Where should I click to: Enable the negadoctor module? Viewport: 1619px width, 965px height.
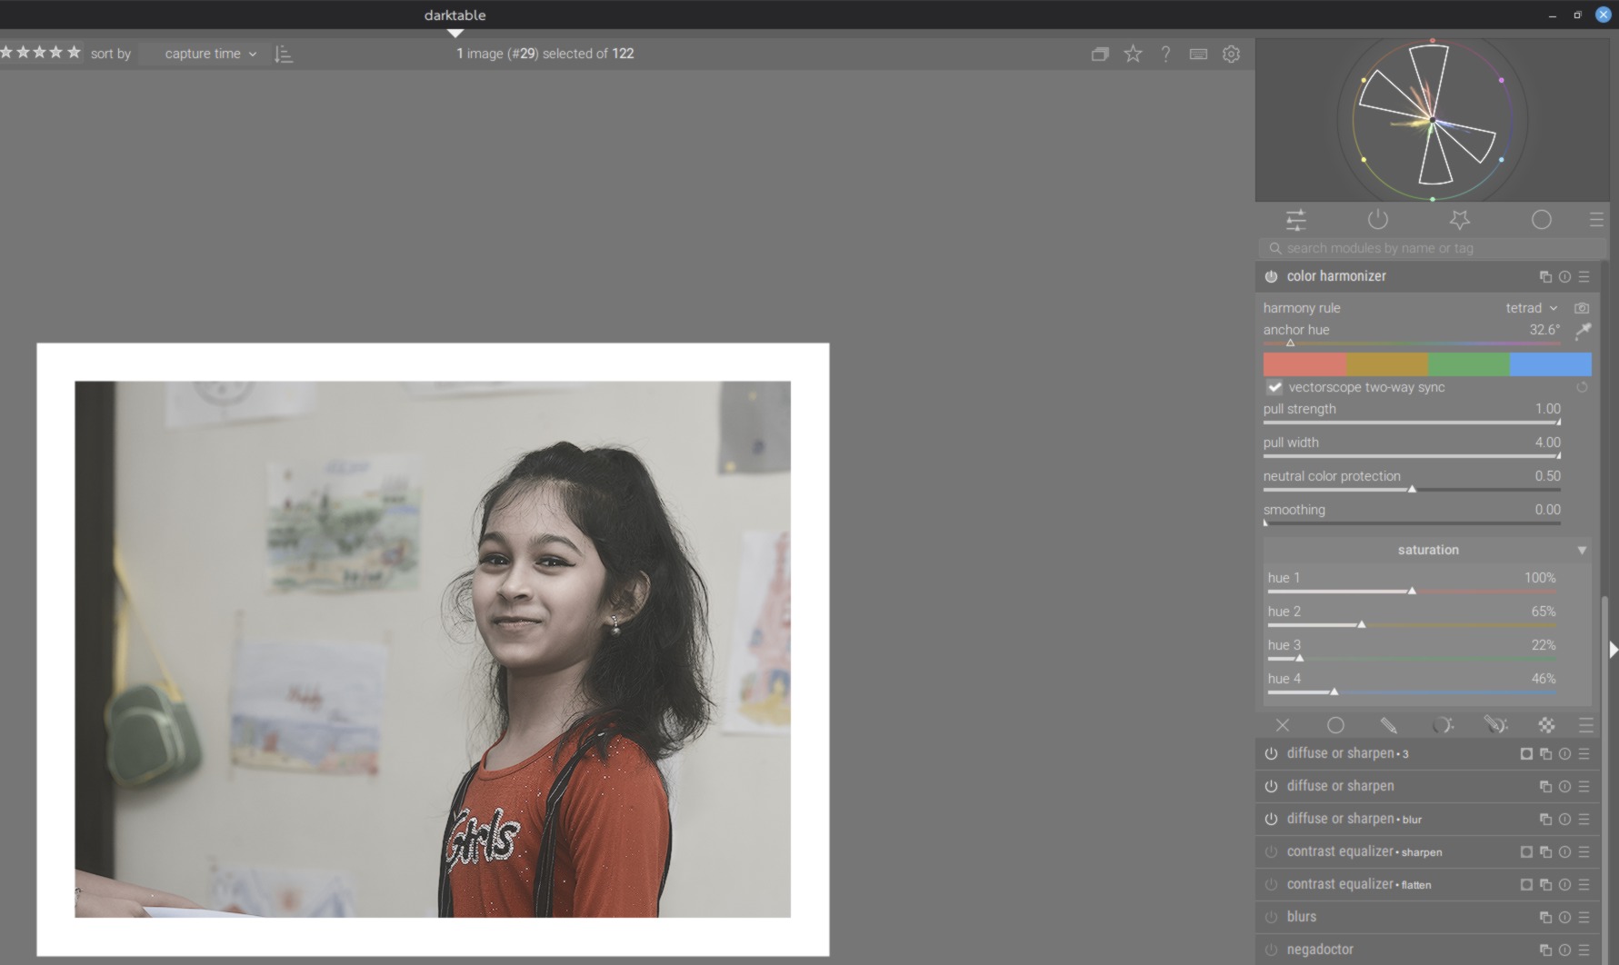point(1271,950)
